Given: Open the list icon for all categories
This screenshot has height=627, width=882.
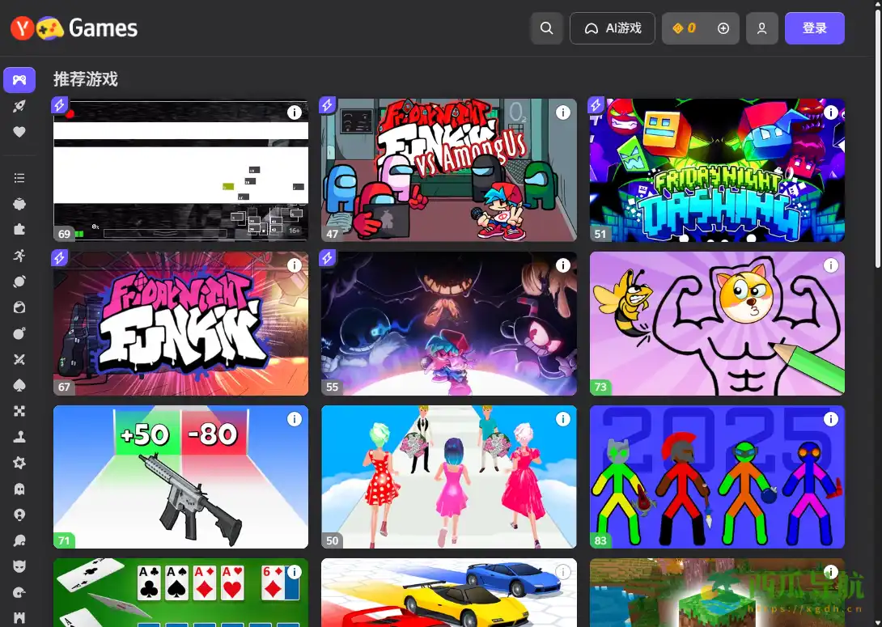Looking at the screenshot, I should coord(19,178).
